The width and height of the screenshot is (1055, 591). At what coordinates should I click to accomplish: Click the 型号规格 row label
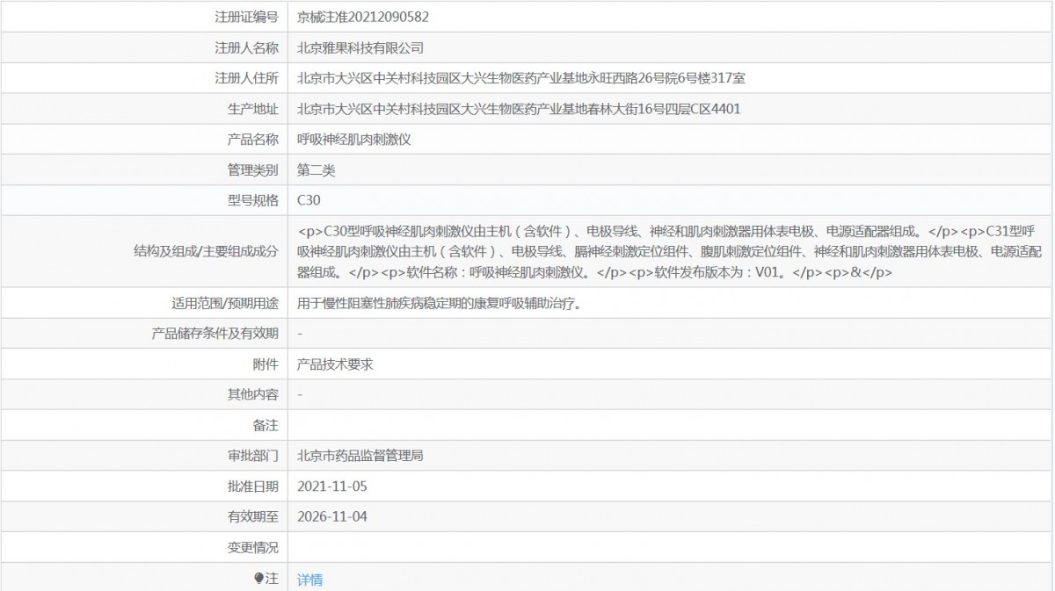tap(252, 199)
